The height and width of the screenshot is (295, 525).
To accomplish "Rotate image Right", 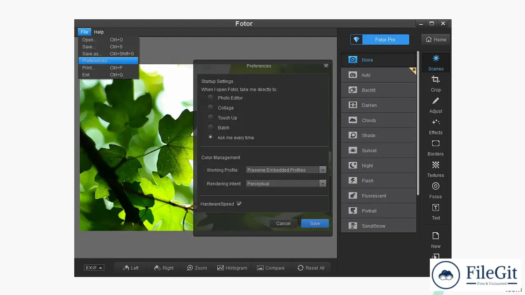I will coord(164,268).
